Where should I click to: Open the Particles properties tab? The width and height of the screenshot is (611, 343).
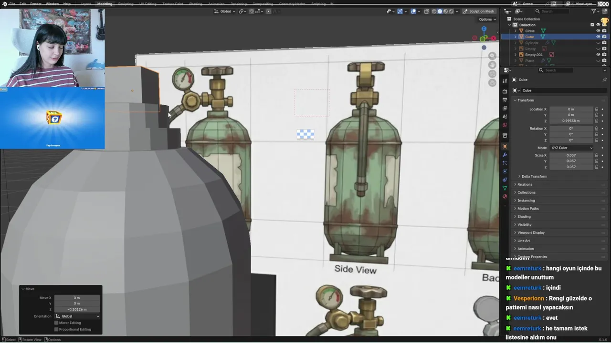[x=505, y=163]
